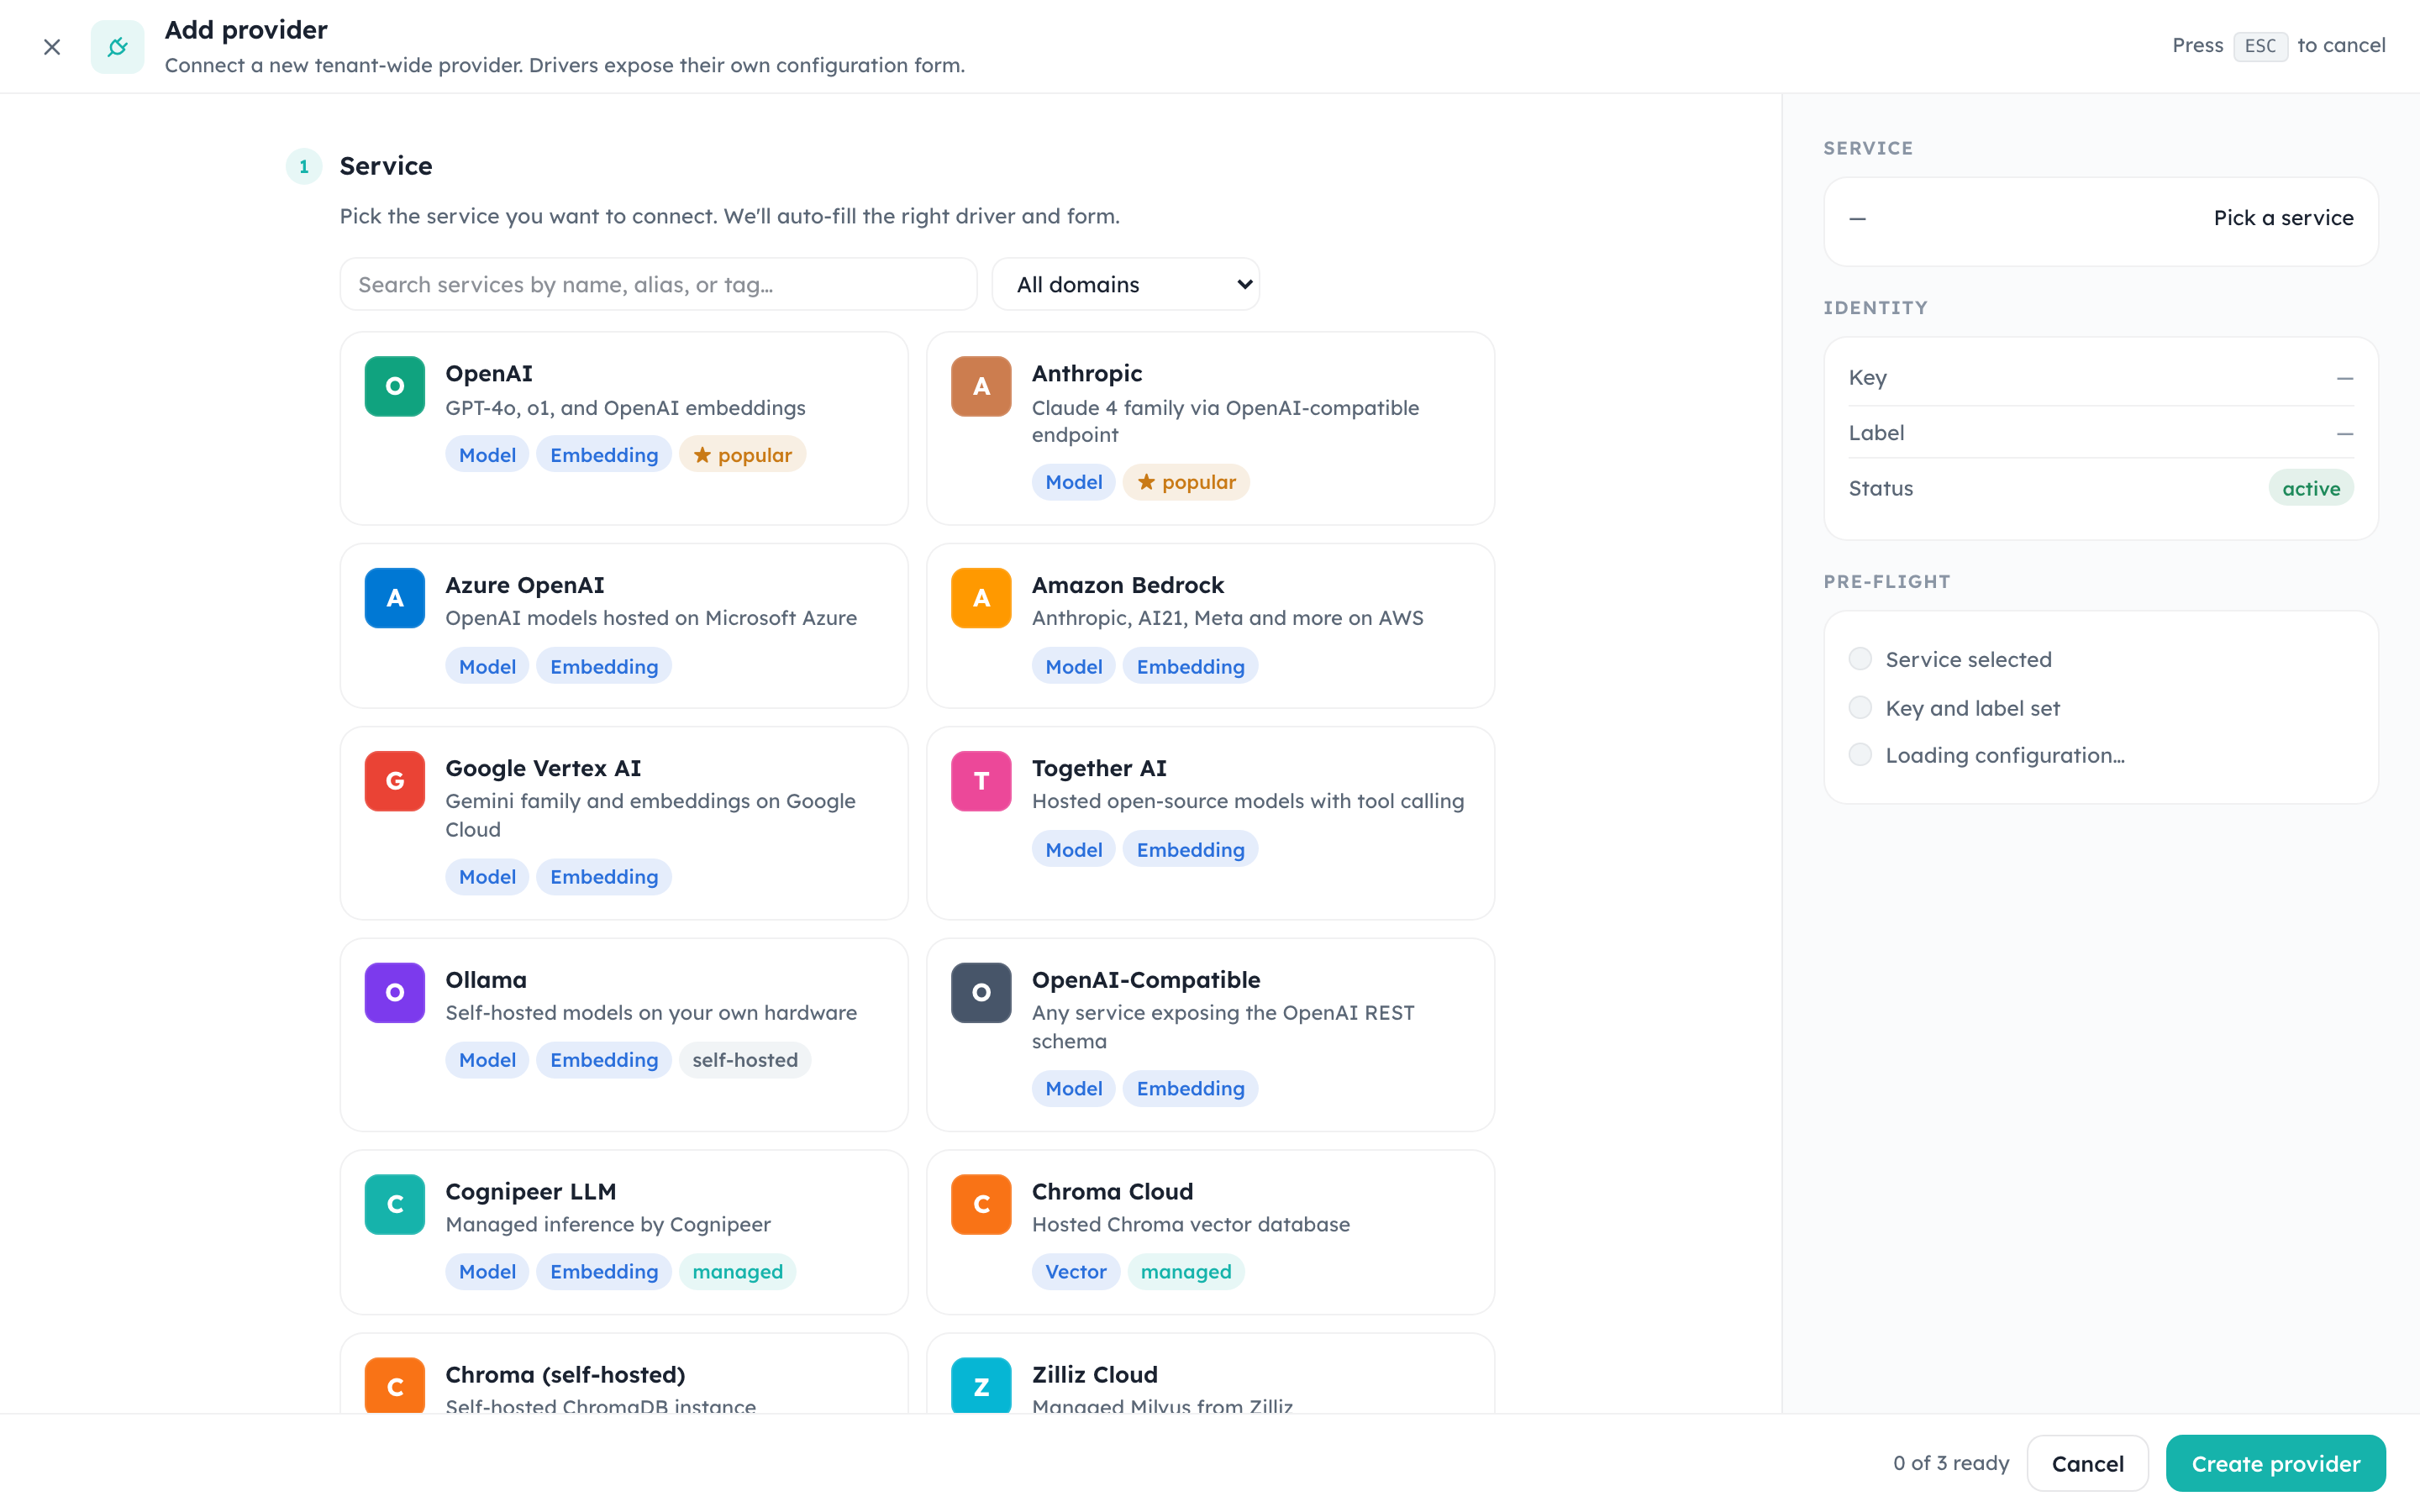This screenshot has height=1512, width=2420.
Task: Click the managed tag on Cognipeer LLM
Action: 738,1272
